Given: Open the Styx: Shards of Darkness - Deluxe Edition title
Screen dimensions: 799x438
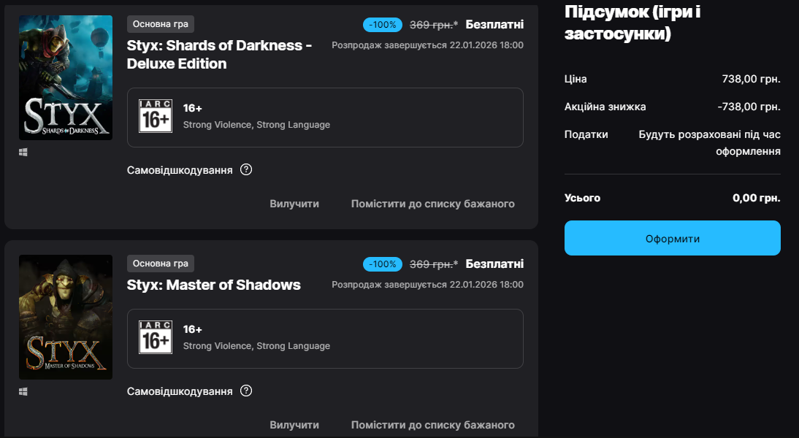Looking at the screenshot, I should click(219, 54).
